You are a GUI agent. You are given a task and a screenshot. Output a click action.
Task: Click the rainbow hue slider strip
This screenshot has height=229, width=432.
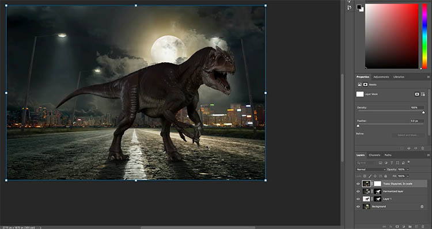[425, 36]
